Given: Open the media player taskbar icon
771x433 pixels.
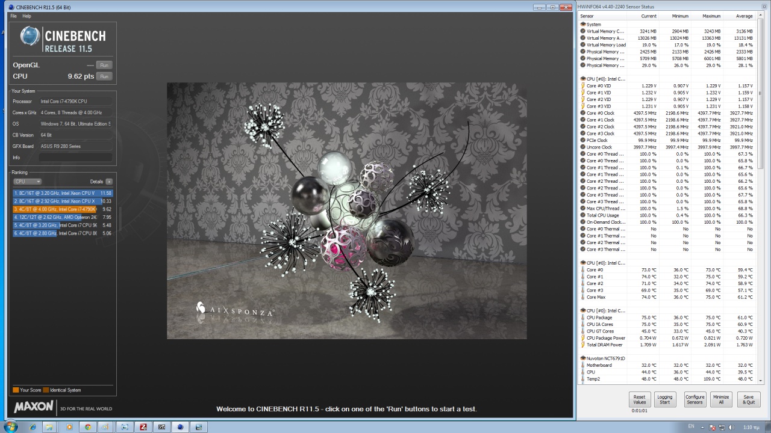Looking at the screenshot, I should (x=69, y=428).
